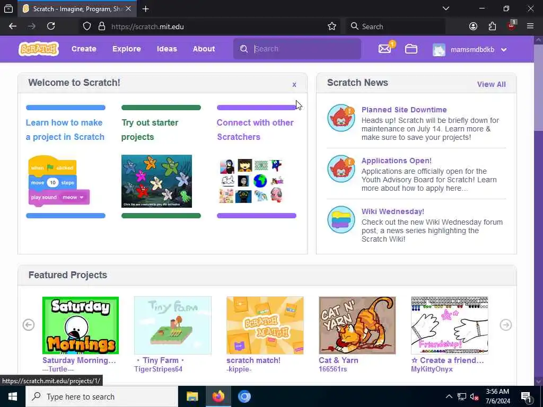543x407 pixels.
Task: Open scratch match! project title
Action: click(253, 360)
